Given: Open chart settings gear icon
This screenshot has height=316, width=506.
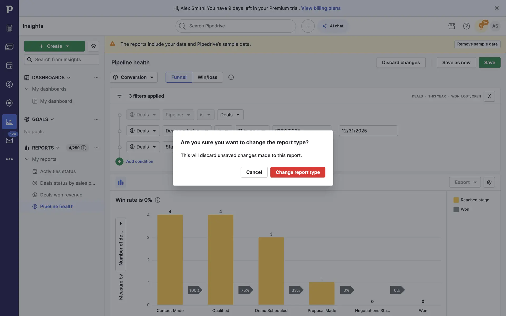Looking at the screenshot, I should coord(489,182).
